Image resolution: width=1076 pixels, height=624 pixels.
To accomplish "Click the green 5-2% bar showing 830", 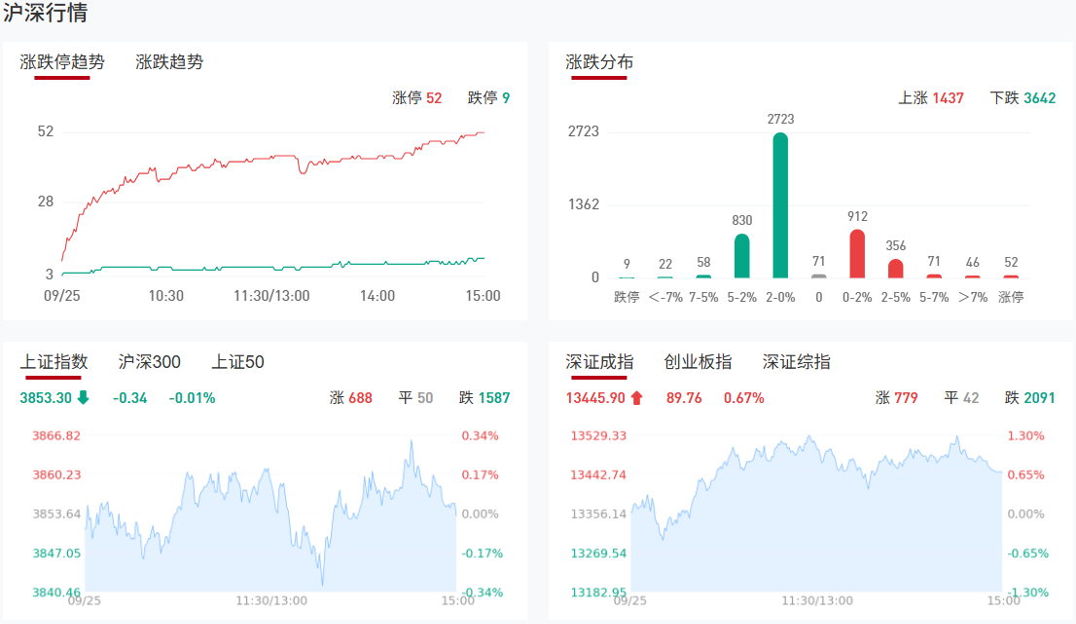I will 741,256.
